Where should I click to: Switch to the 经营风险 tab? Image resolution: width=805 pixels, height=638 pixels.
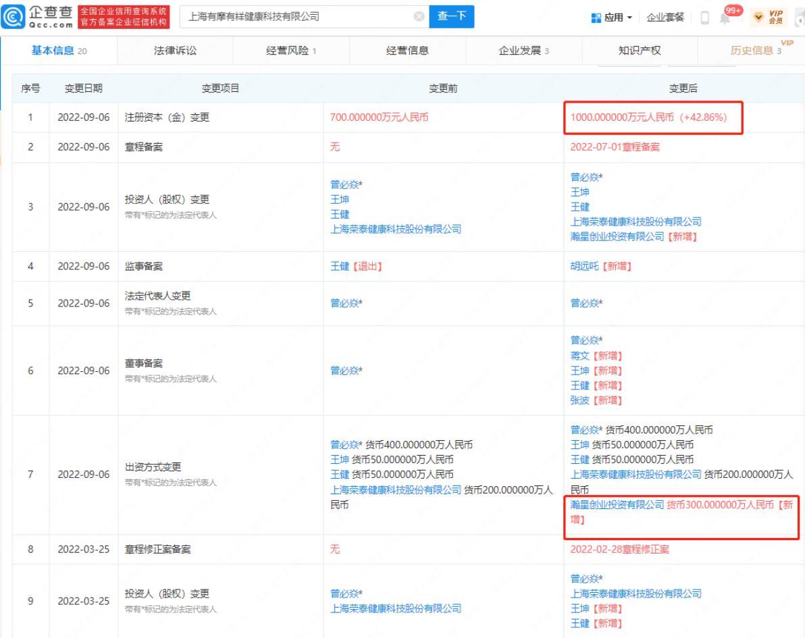(290, 48)
